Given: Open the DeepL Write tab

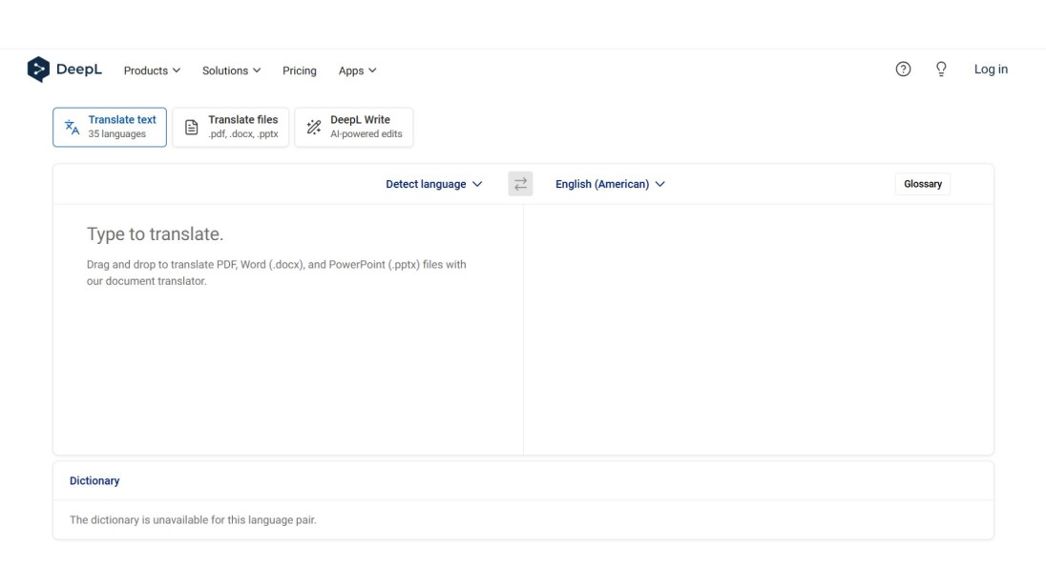Looking at the screenshot, I should (x=353, y=128).
